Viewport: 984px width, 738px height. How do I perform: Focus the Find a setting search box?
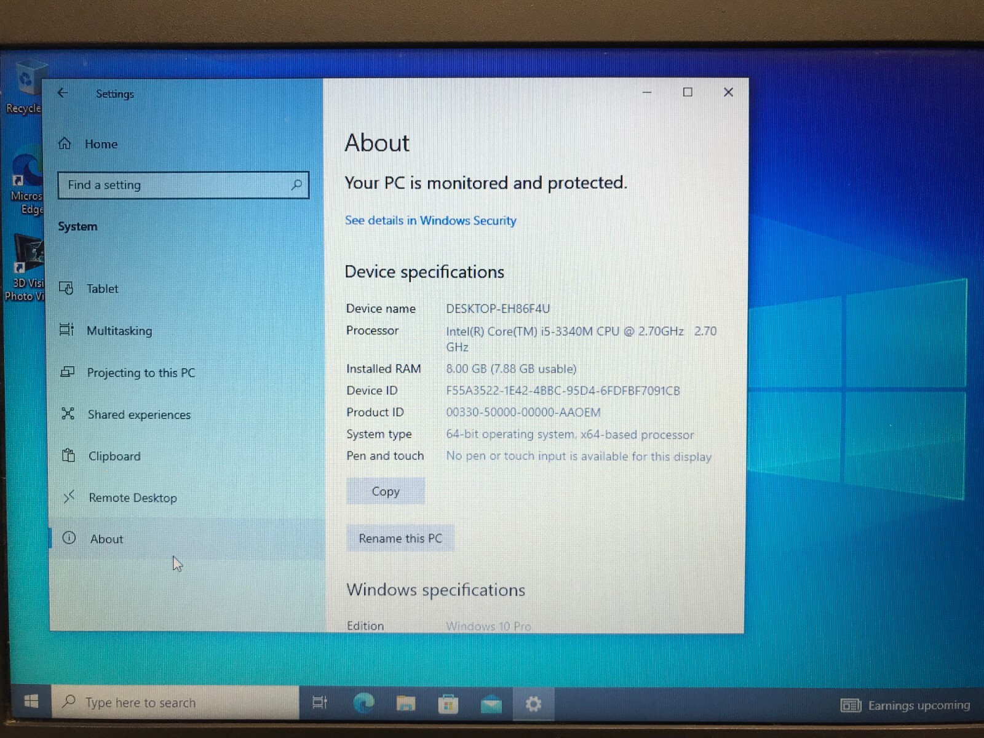coord(183,185)
